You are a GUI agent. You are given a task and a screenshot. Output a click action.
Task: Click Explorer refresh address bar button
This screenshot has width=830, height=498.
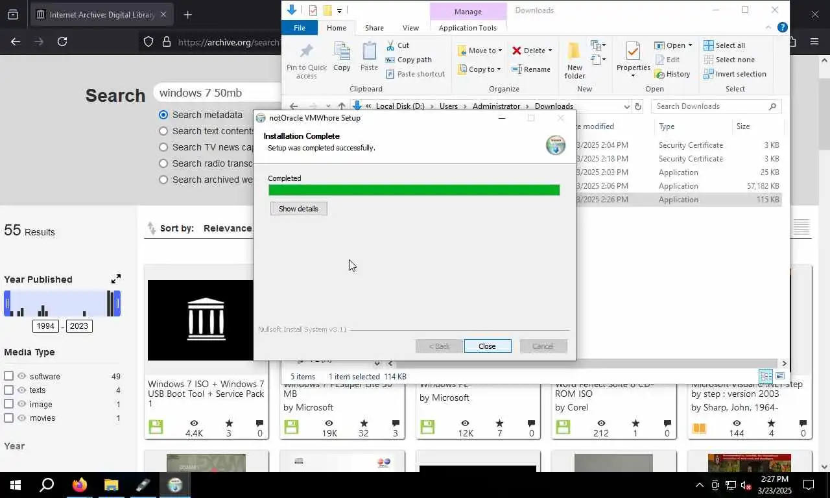[638, 106]
